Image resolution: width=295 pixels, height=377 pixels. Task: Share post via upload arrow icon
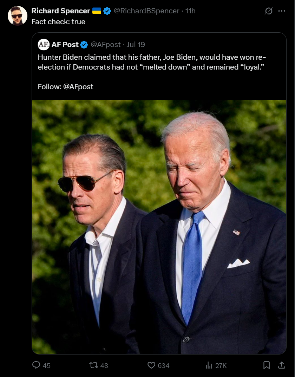[x=282, y=365]
